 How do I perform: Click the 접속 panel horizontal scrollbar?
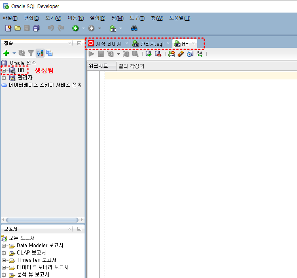point(42,220)
